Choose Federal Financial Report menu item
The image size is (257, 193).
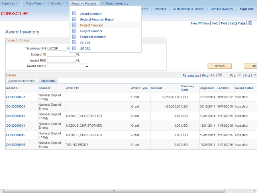click(x=97, y=19)
